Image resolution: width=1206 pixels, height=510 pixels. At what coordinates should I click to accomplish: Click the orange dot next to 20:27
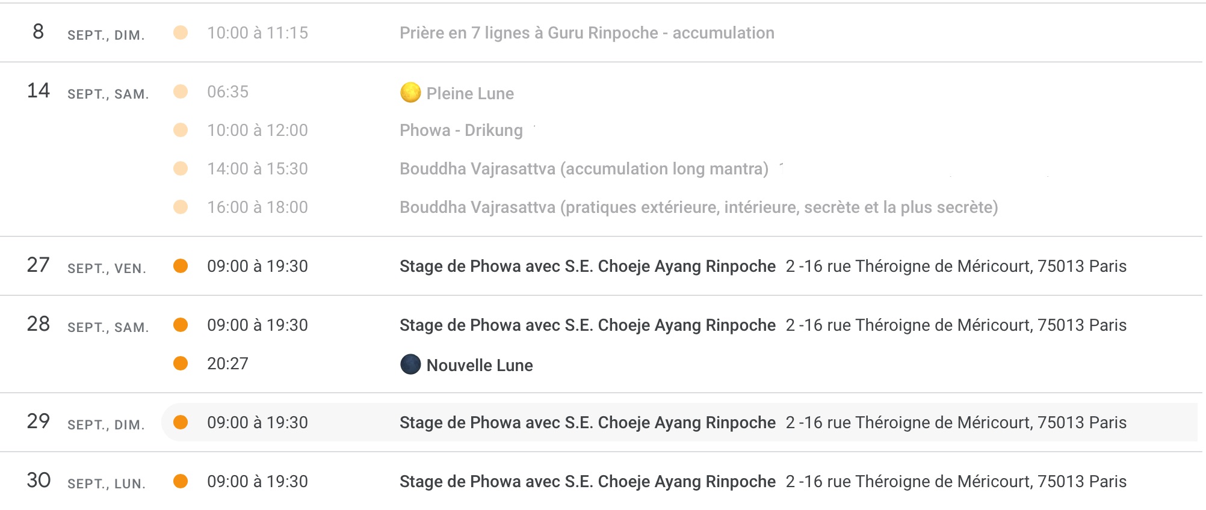181,363
